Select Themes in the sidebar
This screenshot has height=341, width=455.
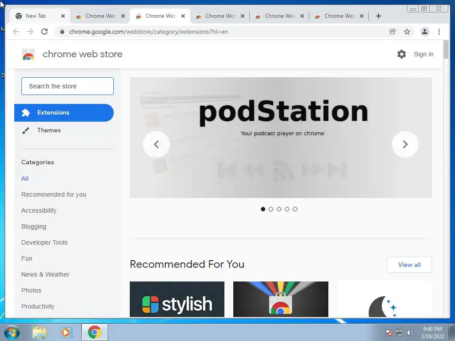49,130
